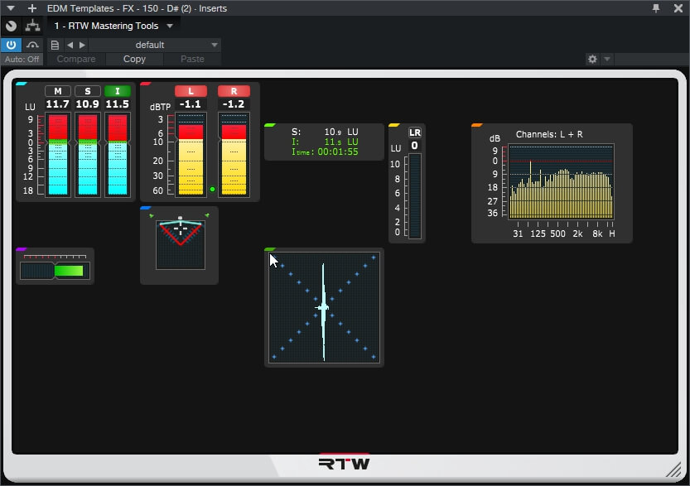Select the knob editor icon below the triangle
Screen dimensions: 690x486
tap(10, 26)
